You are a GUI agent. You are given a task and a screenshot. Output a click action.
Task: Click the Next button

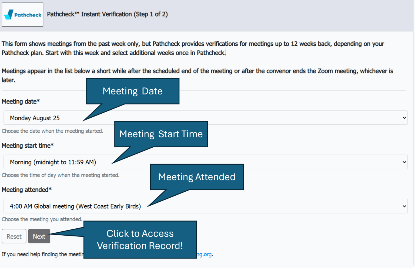[39, 236]
